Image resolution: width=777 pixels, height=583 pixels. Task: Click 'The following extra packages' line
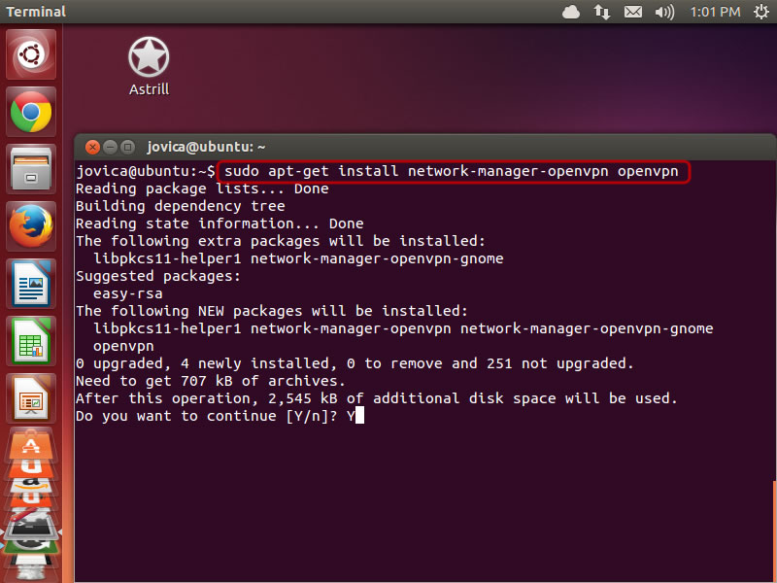(x=281, y=241)
